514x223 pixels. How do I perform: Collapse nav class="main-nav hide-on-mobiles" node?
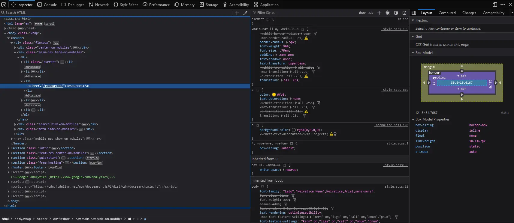coord(15,52)
